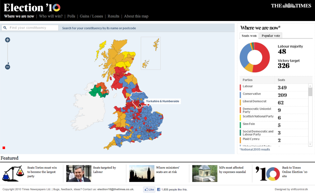Image resolution: width=315 pixels, height=194 pixels.
Task: Zoom in with the plus button
Action: pos(7,40)
